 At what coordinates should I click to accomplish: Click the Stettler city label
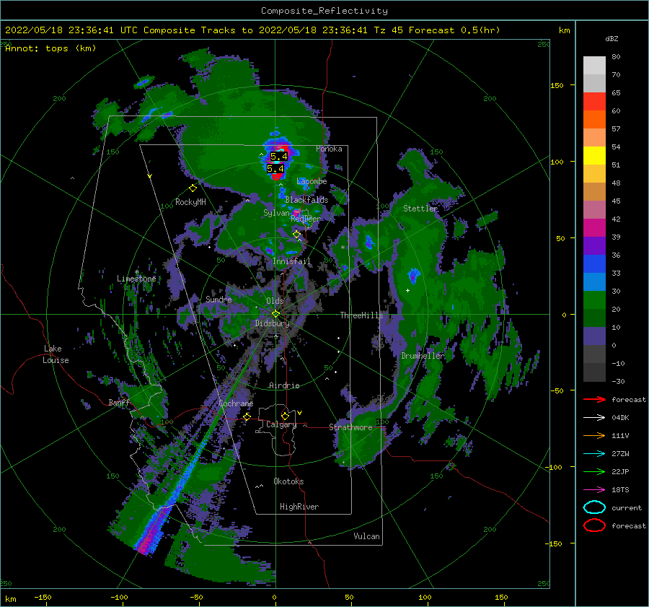pyautogui.click(x=420, y=209)
